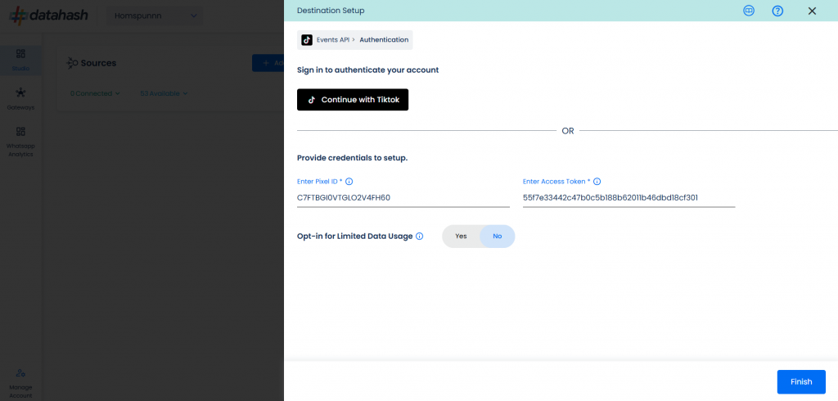Viewport: 838px width, 401px height.
Task: Click info icon for Limited Data Usage
Action: [420, 237]
